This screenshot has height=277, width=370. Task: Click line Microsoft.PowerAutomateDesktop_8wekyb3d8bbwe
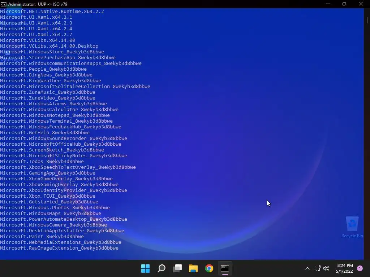click(x=64, y=219)
